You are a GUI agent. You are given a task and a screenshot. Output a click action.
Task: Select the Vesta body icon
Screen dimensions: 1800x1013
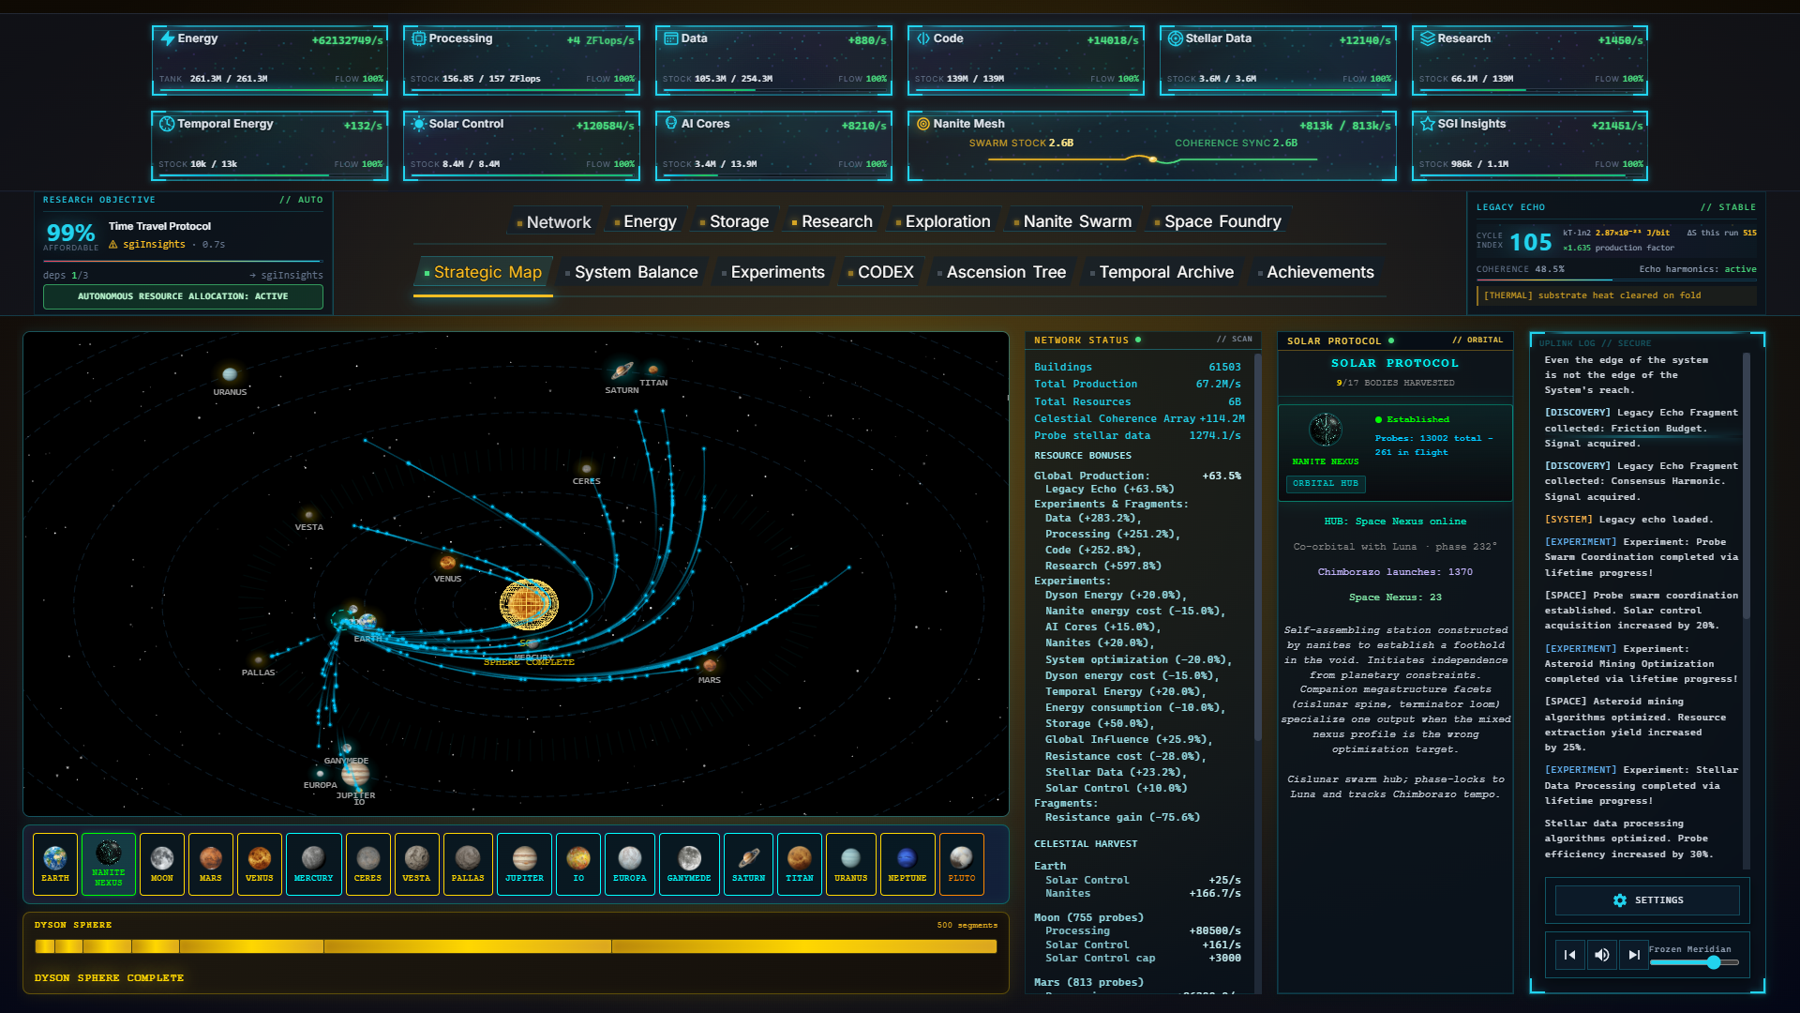tap(416, 864)
